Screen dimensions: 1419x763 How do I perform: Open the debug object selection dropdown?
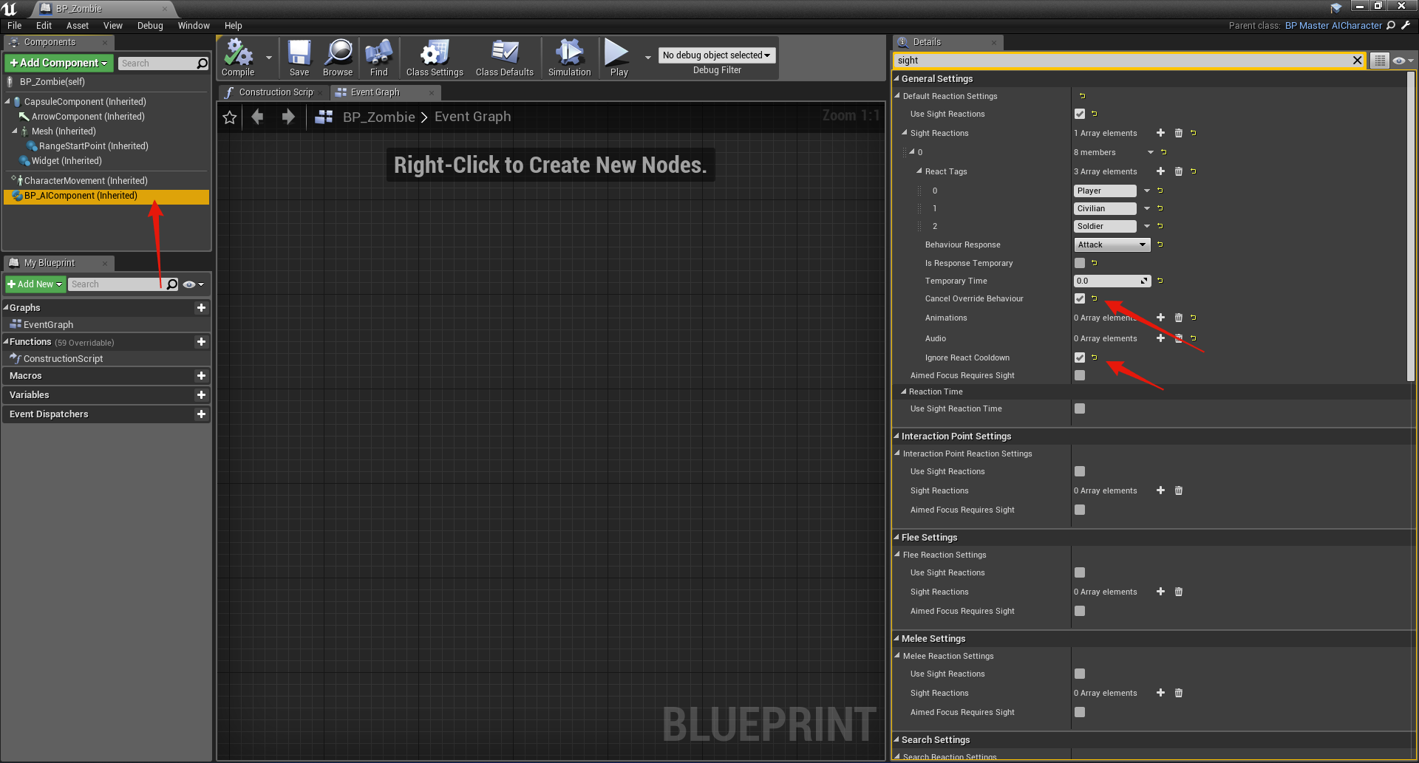(716, 55)
